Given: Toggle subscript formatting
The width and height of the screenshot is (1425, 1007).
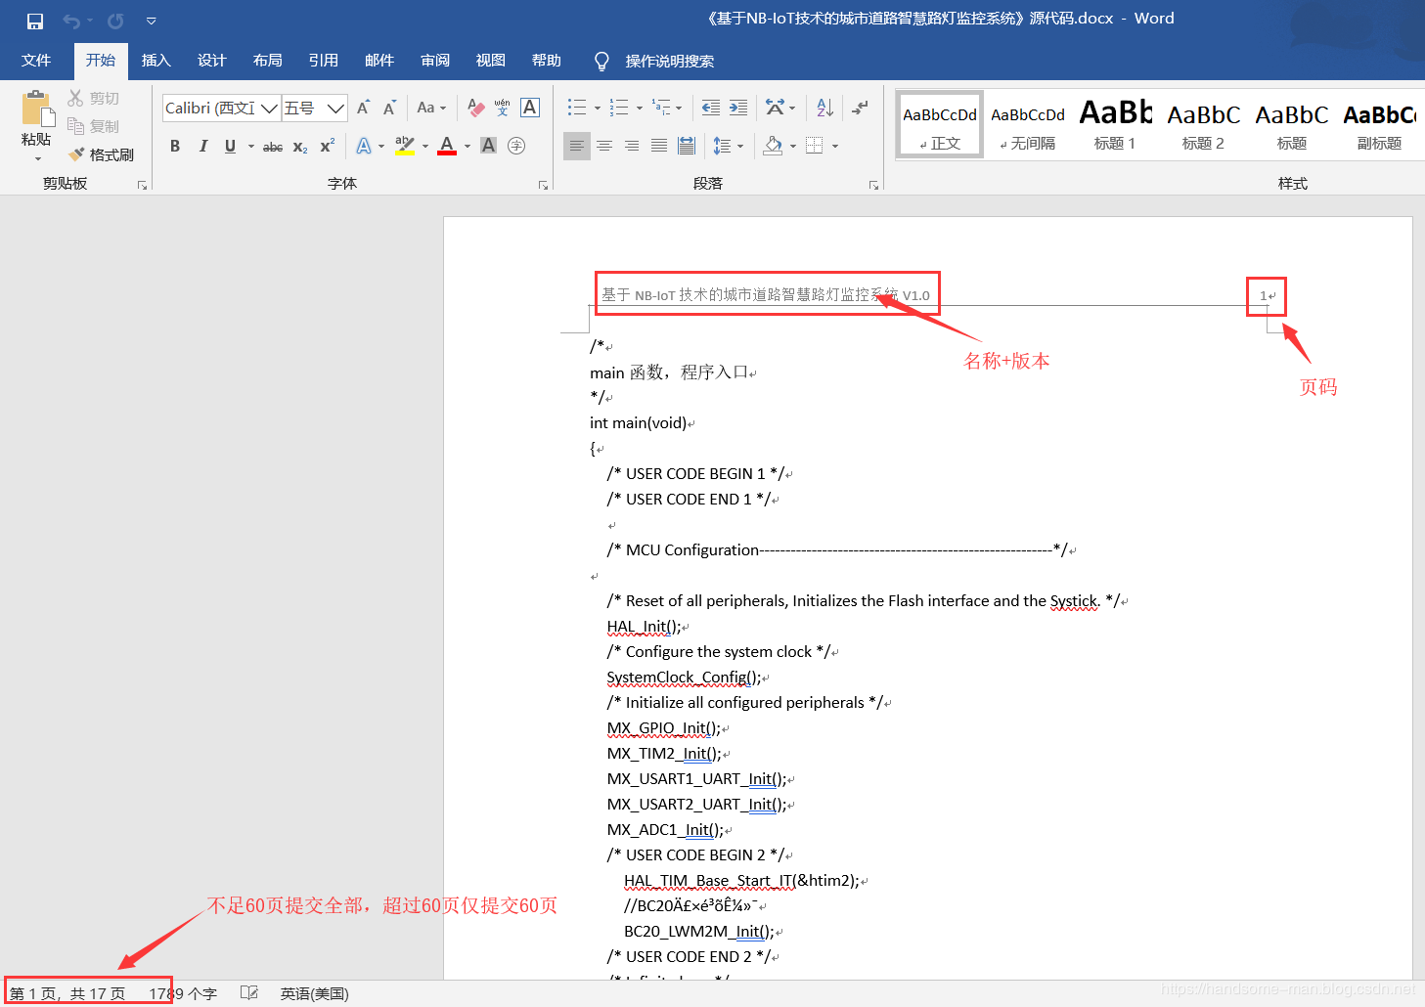Looking at the screenshot, I should coord(300,147).
